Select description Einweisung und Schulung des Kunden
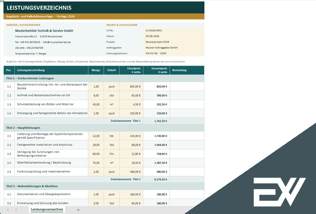 [51, 203]
